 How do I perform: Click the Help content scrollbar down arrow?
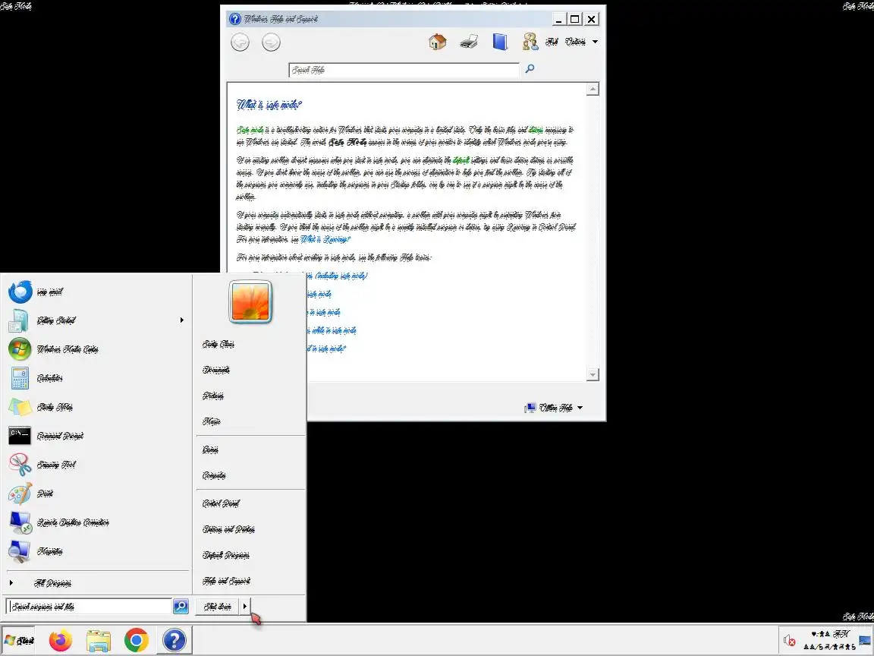coord(593,374)
